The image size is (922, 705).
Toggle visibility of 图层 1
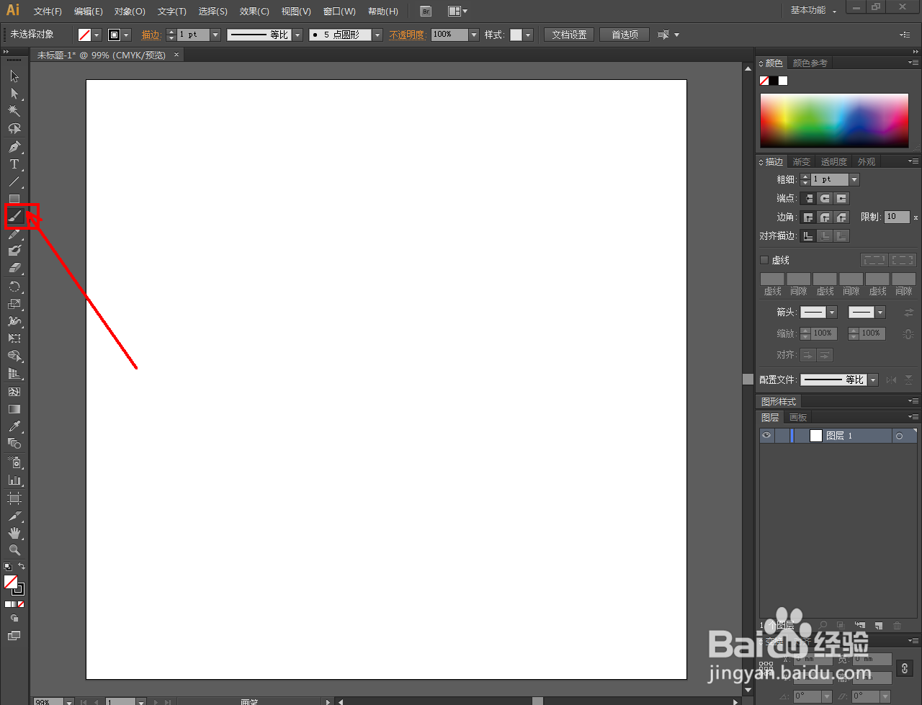click(766, 436)
